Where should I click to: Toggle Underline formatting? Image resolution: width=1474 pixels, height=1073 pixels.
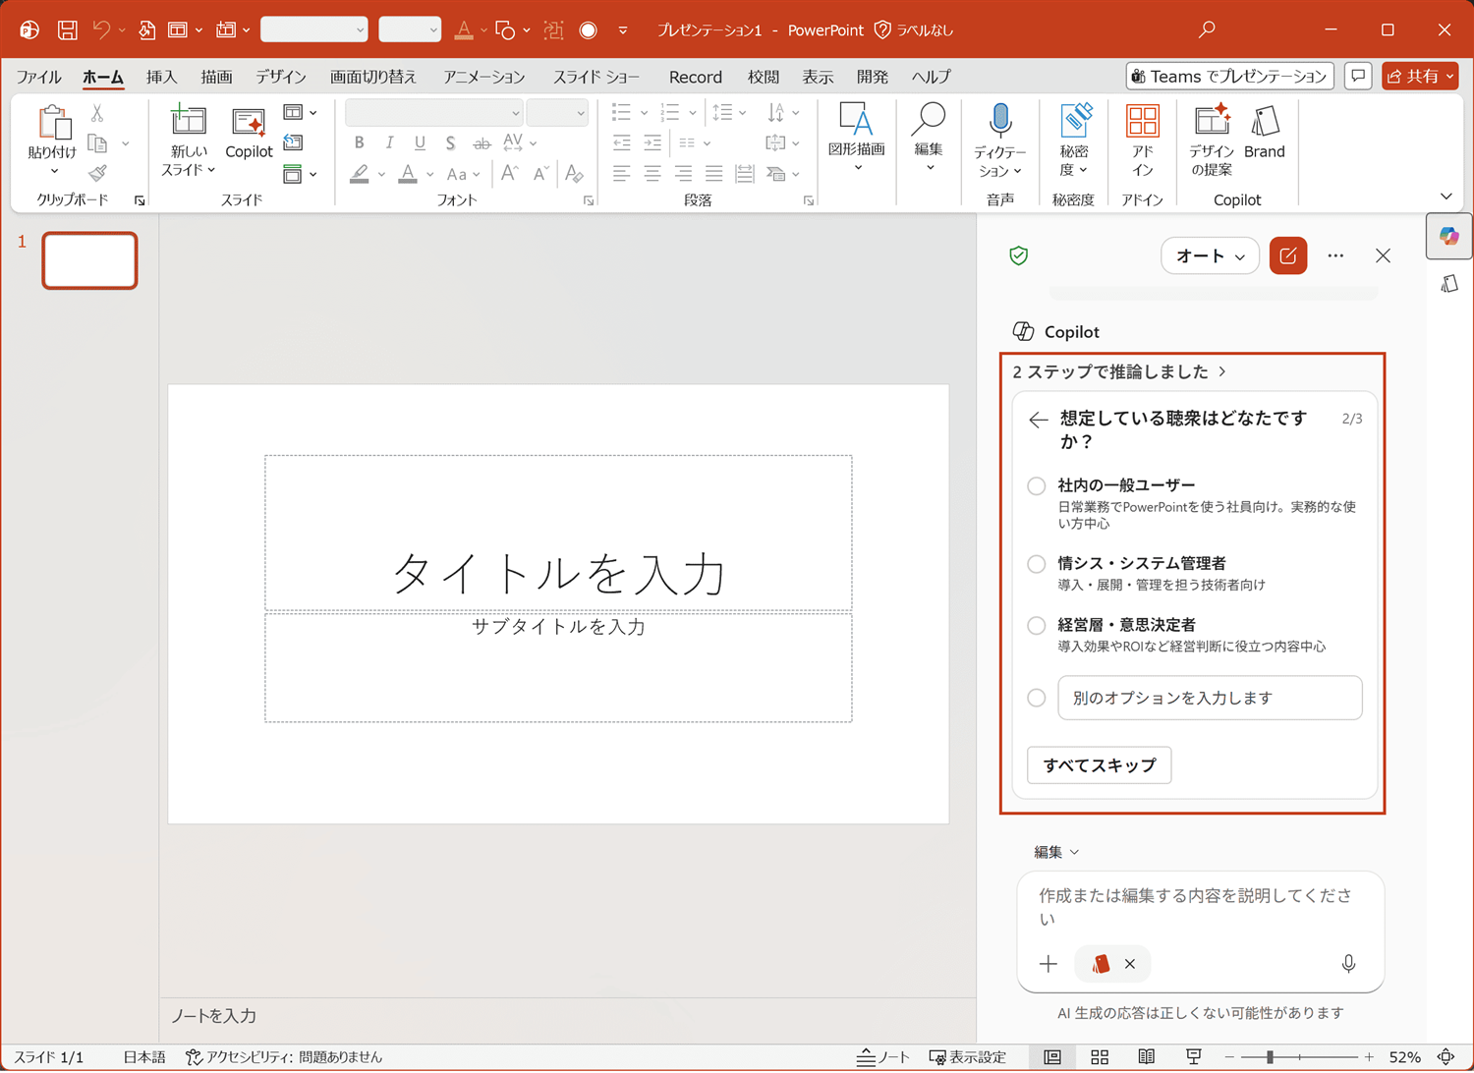[x=420, y=143]
